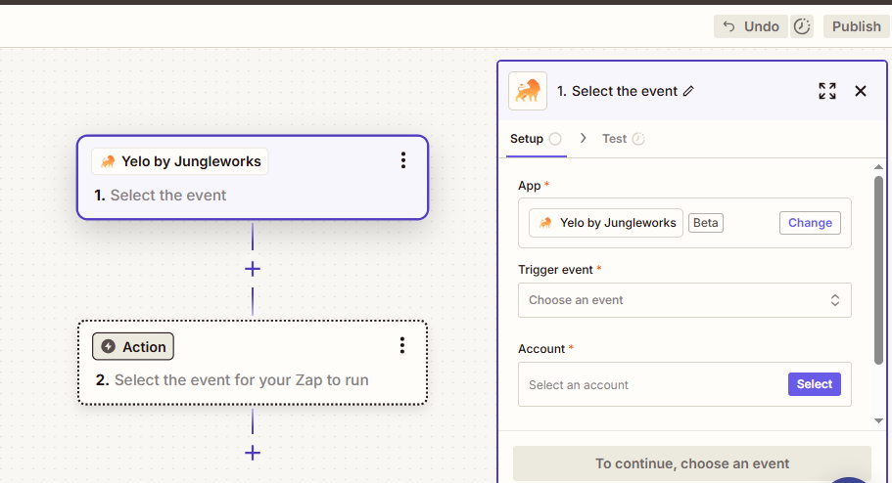Click 'Select the event for your Zap to run'
This screenshot has width=892, height=483.
[x=241, y=379]
